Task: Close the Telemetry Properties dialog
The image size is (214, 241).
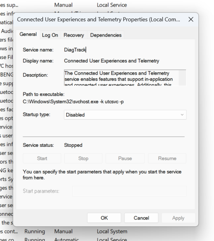Action: point(191,20)
